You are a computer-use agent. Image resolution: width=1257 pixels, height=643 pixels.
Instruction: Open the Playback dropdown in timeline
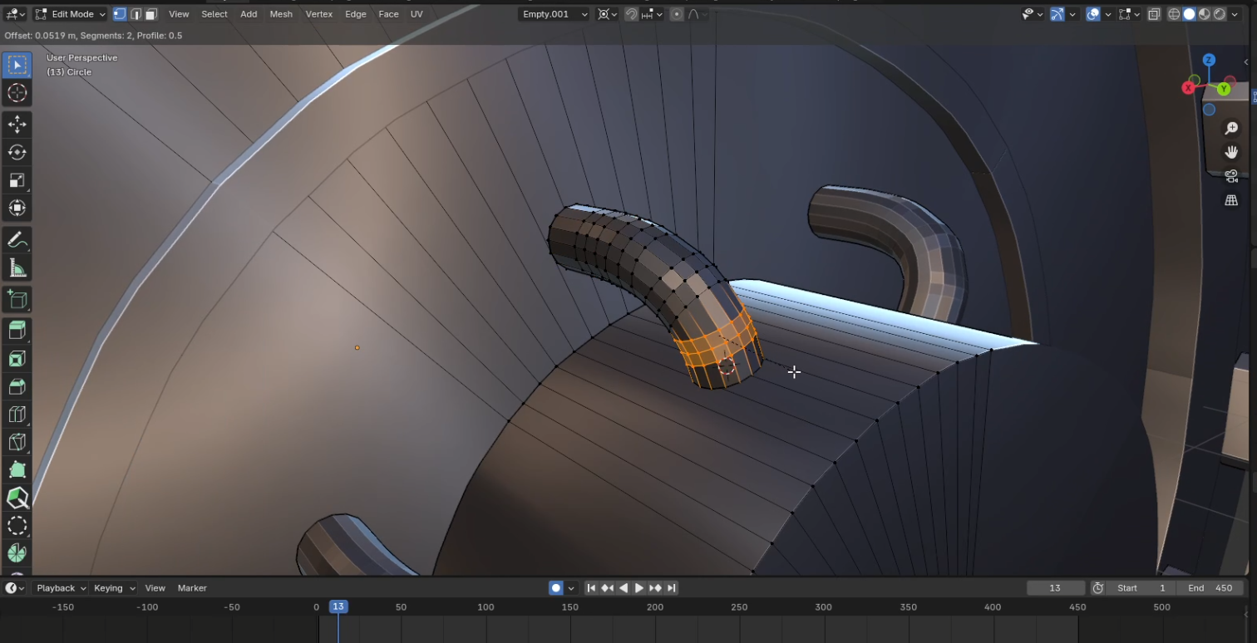click(60, 588)
